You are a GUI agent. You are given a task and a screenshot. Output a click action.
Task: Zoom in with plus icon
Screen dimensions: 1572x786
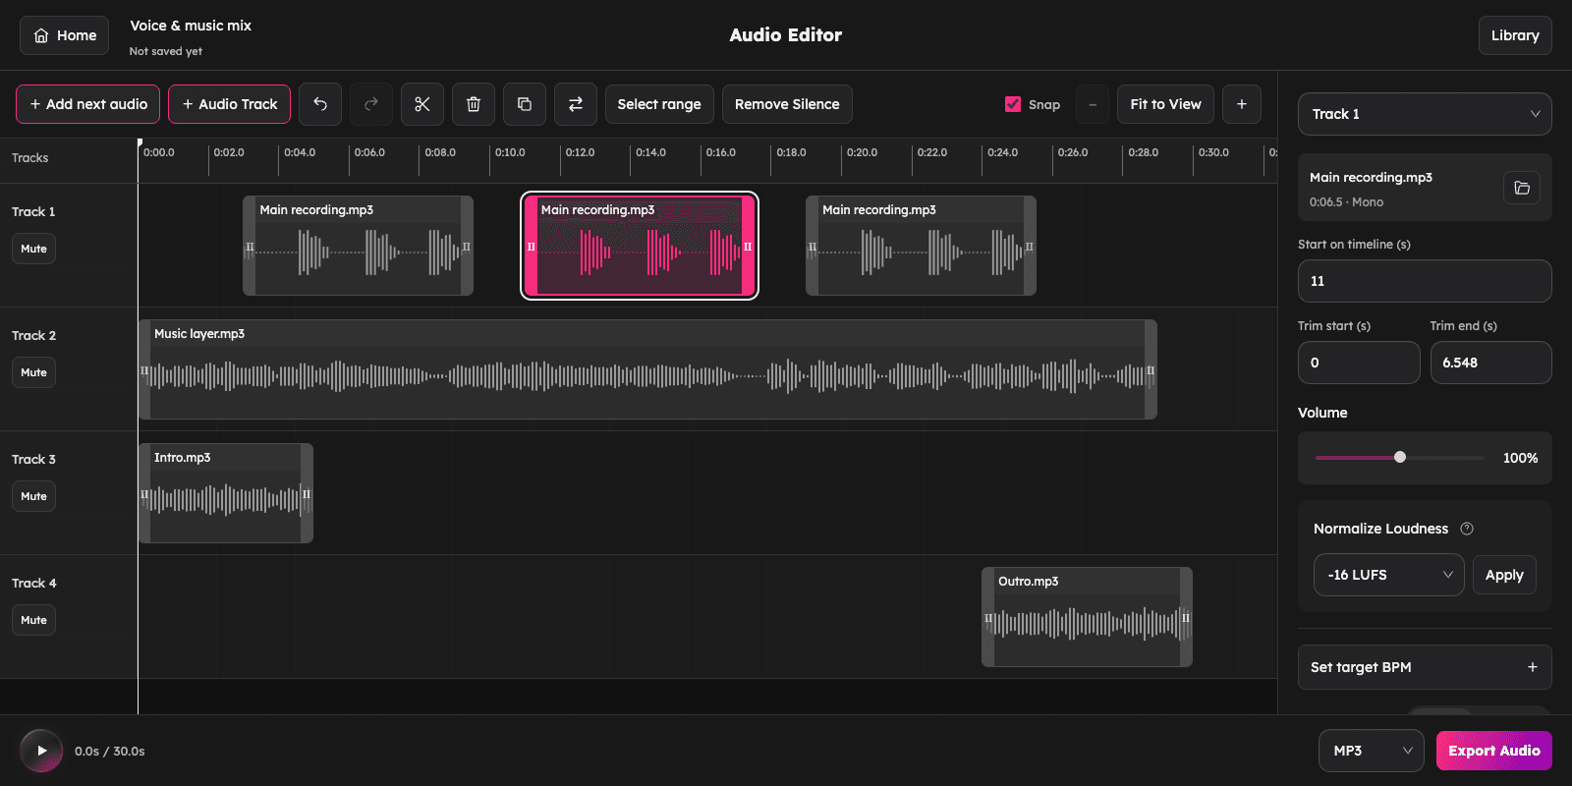coord(1242,104)
